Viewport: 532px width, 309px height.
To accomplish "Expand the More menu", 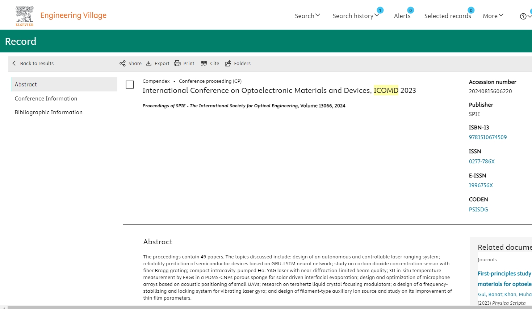I will [x=493, y=16].
